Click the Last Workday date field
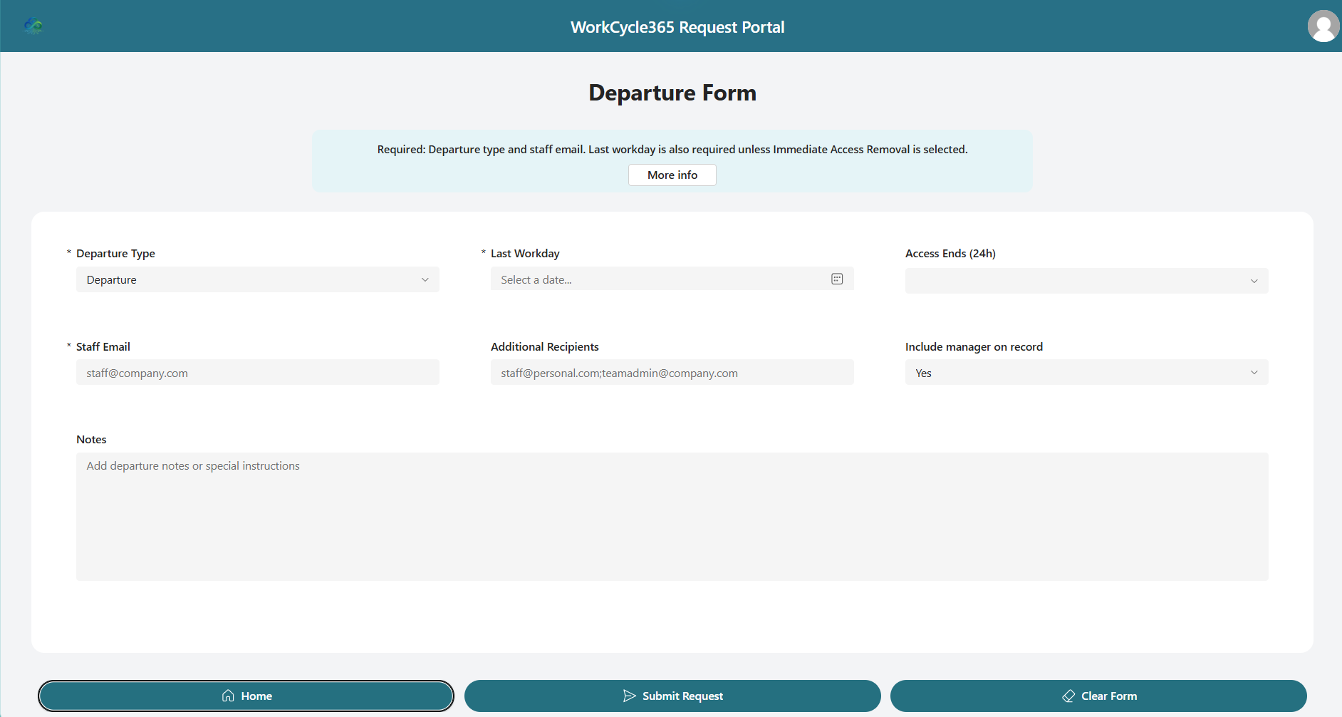Viewport: 1342px width, 717px height. [x=672, y=279]
